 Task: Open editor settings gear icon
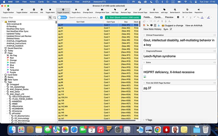(x=178, y=17)
